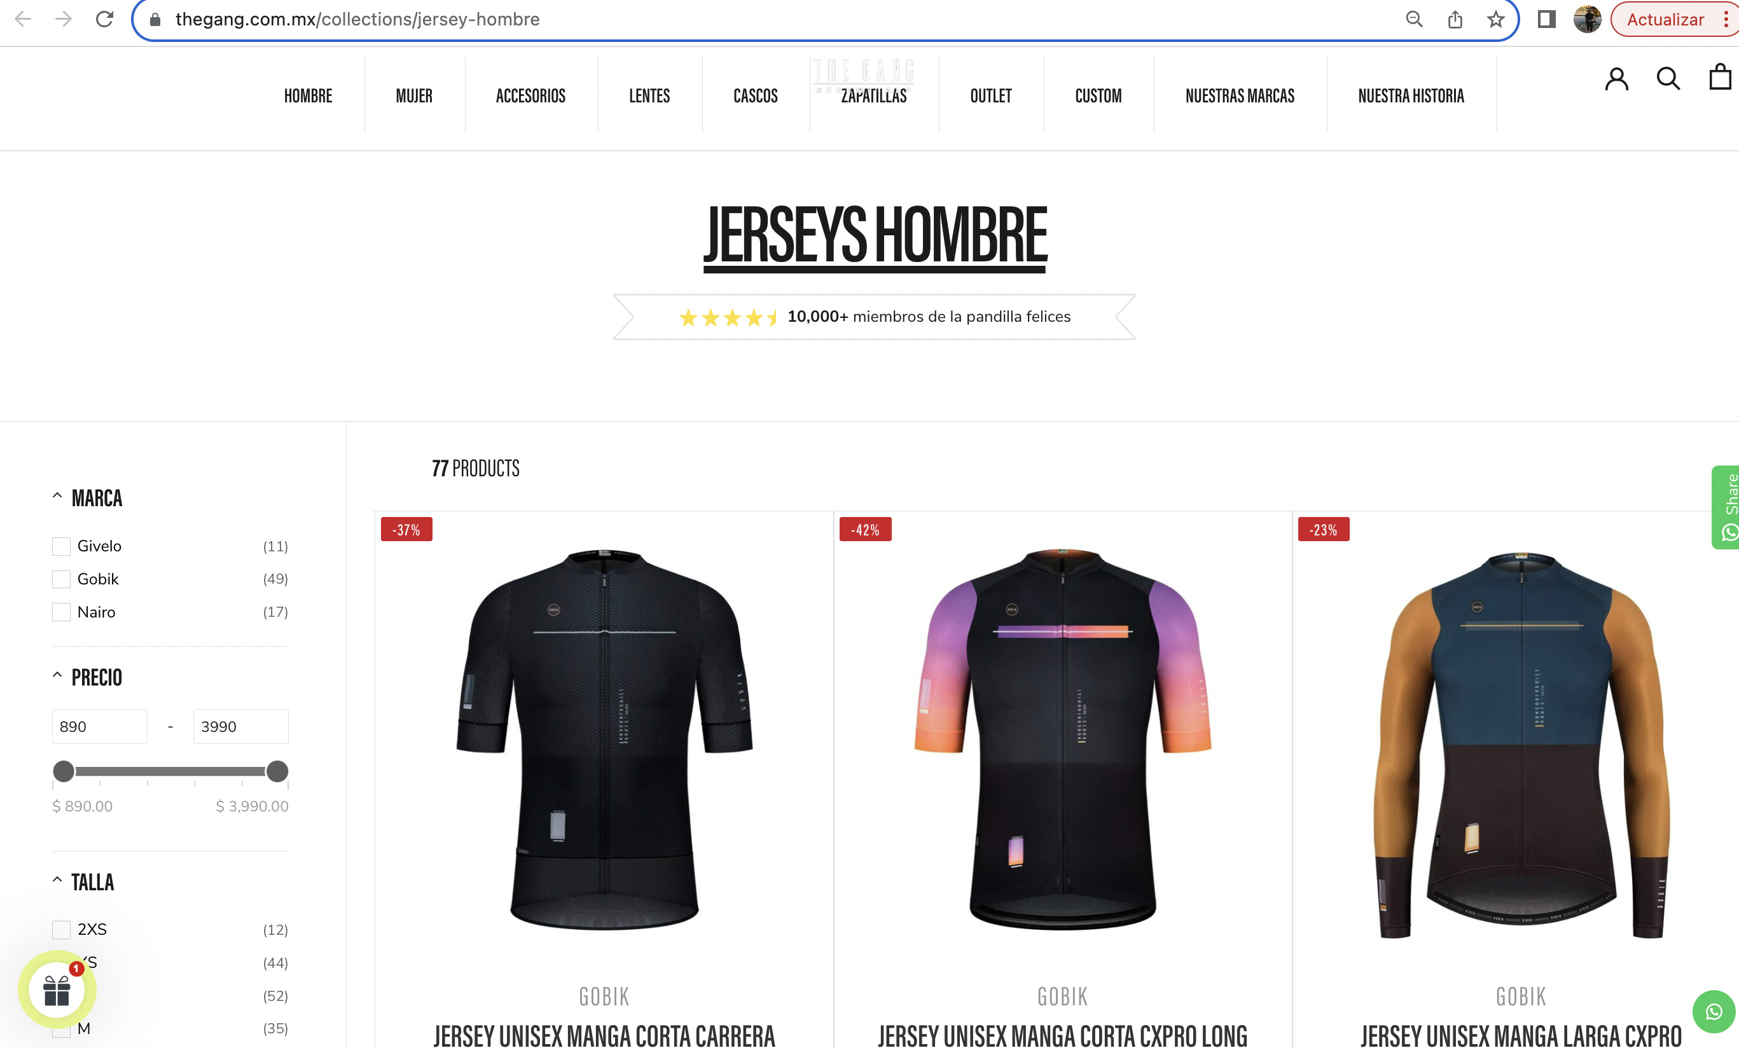Click the WhatsApp Share side tab
Image resolution: width=1739 pixels, height=1048 pixels.
pos(1726,507)
